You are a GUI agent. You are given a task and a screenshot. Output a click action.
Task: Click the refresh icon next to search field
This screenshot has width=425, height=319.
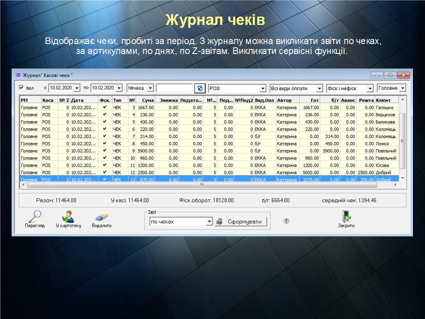(201, 88)
